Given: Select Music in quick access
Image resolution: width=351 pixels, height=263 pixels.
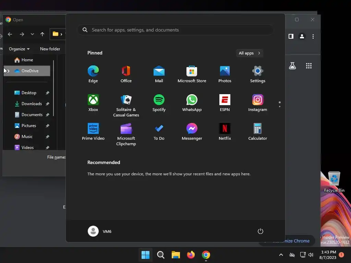Looking at the screenshot, I should point(27,137).
